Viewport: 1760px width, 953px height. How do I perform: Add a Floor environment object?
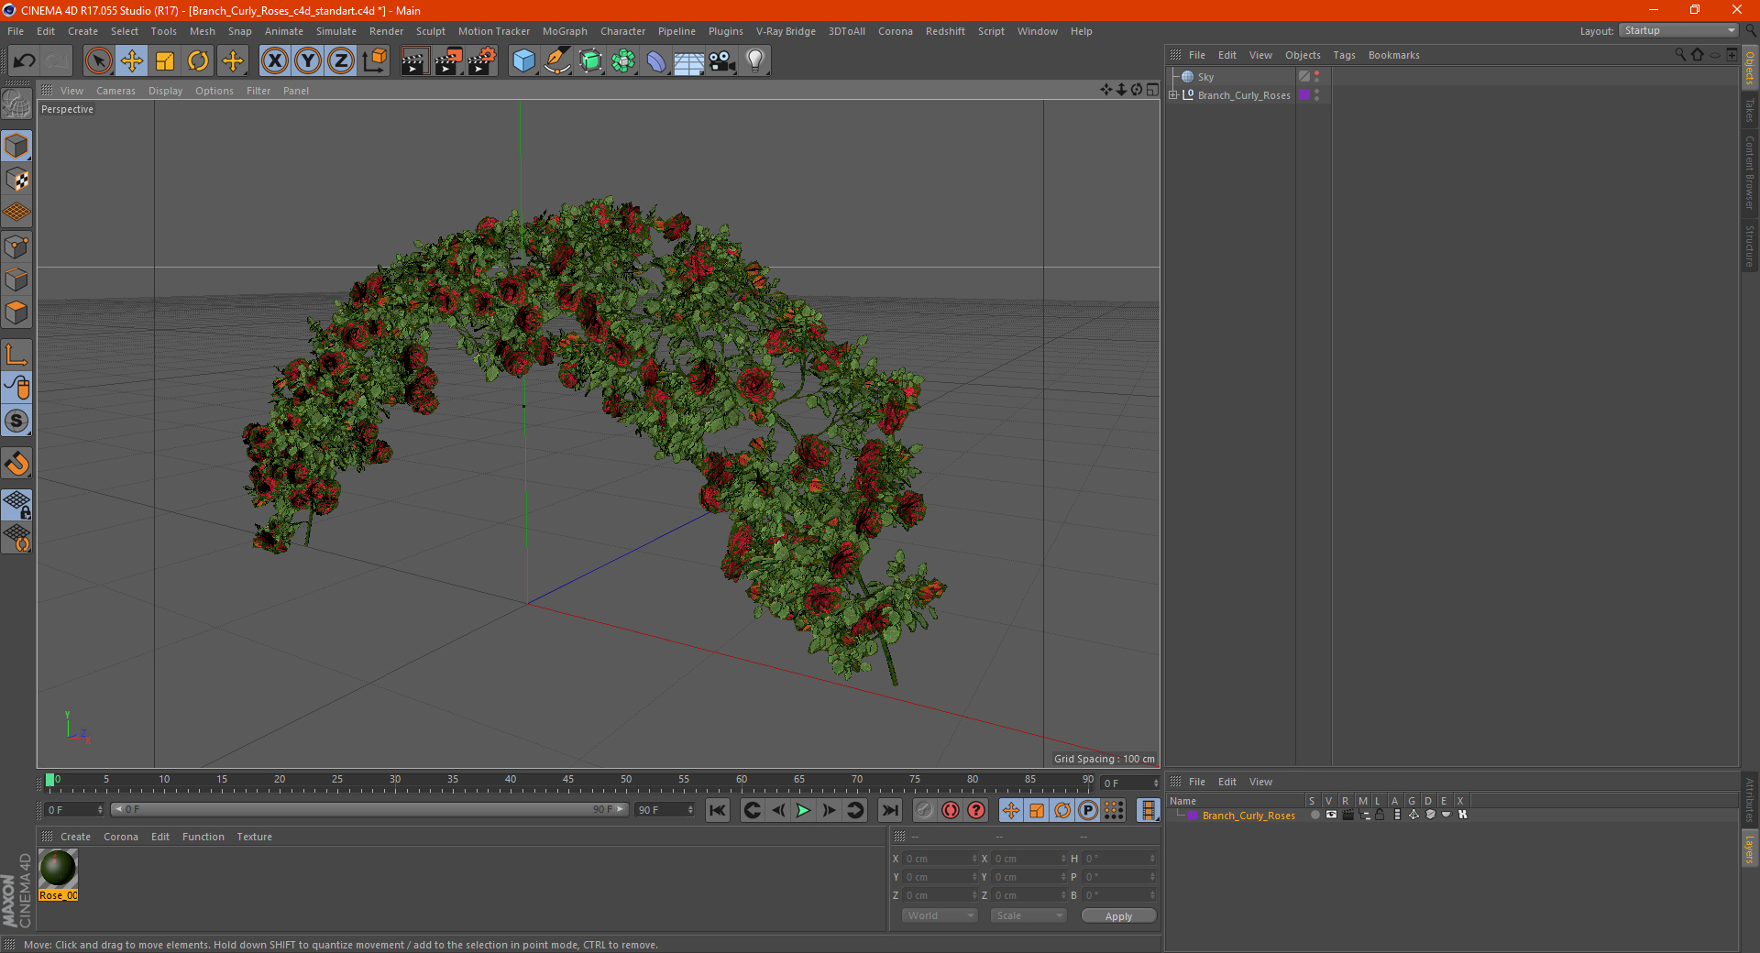click(689, 61)
